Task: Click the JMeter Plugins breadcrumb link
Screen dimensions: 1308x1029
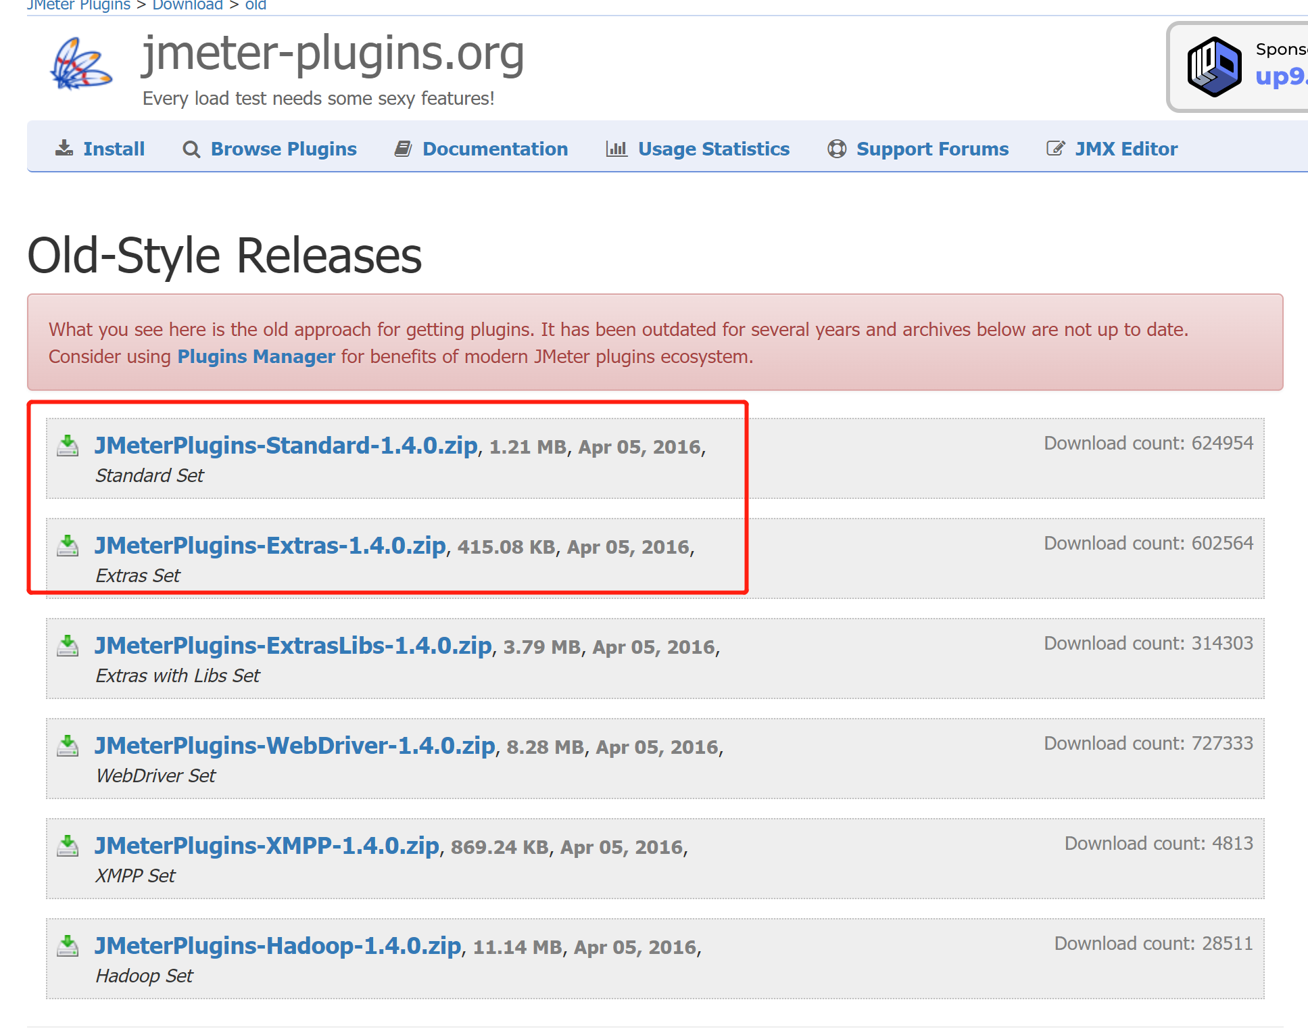Action: [x=78, y=5]
